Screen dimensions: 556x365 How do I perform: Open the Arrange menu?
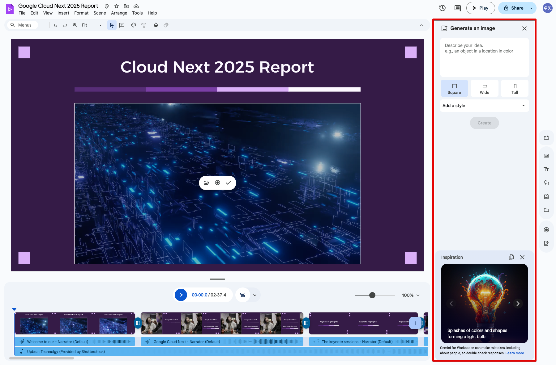point(119,13)
